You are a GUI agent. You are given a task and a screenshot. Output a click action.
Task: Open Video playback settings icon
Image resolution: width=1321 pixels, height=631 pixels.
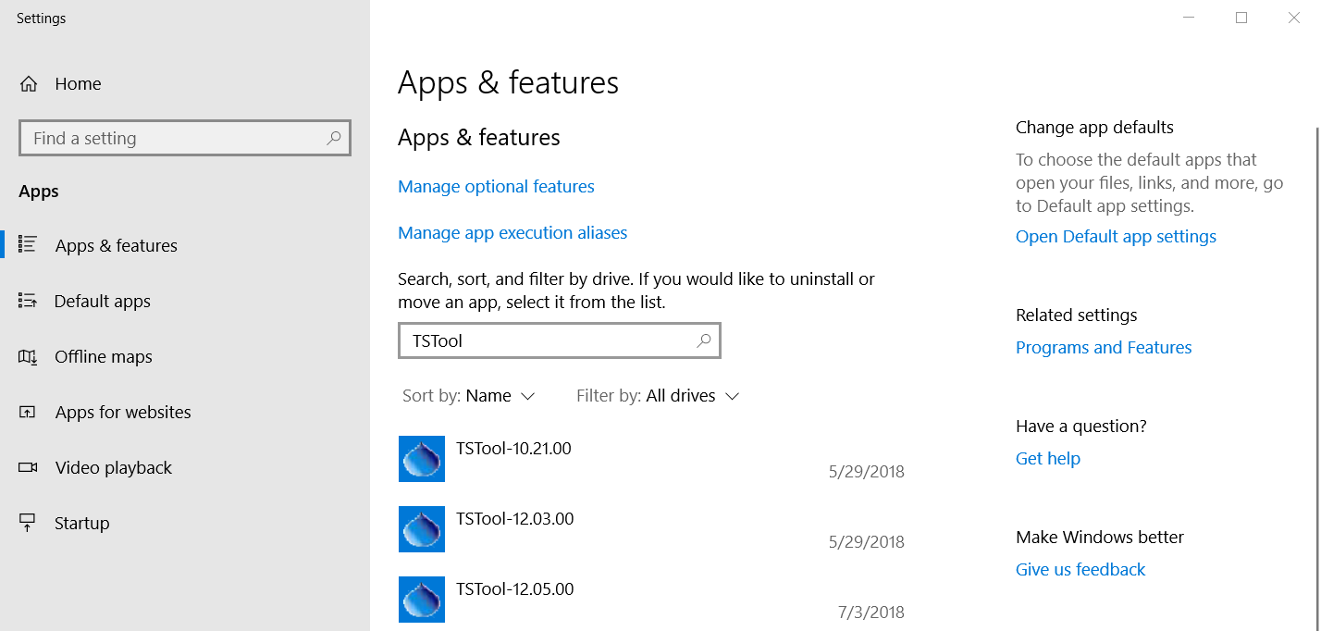[28, 467]
